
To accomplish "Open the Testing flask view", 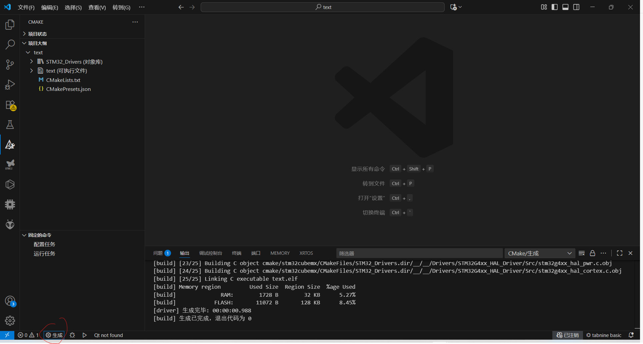I will (x=10, y=125).
